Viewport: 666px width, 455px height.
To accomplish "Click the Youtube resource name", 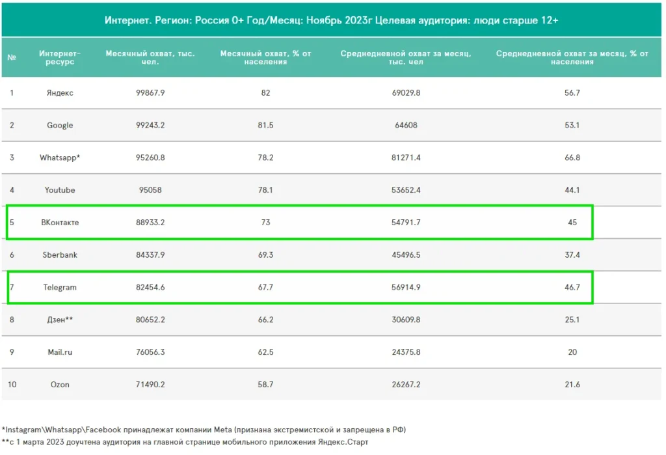I will pos(60,190).
